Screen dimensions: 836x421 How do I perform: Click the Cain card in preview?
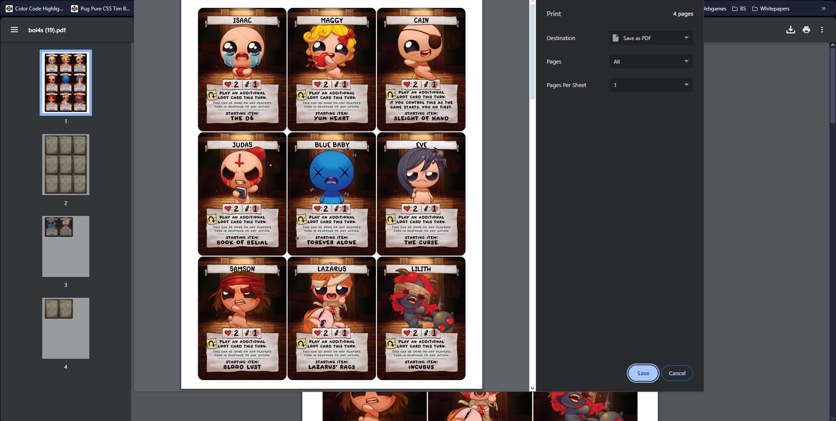(x=421, y=69)
